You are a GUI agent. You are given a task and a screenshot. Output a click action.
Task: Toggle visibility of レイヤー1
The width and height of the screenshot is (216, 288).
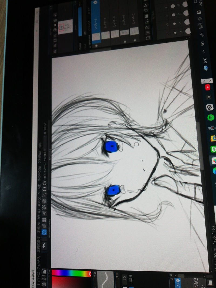[x=125, y=42]
